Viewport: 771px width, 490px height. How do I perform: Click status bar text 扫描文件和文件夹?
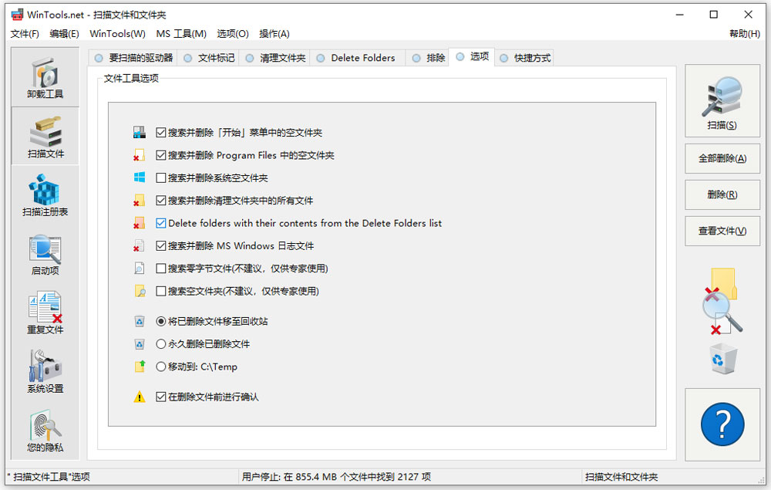pos(621,476)
